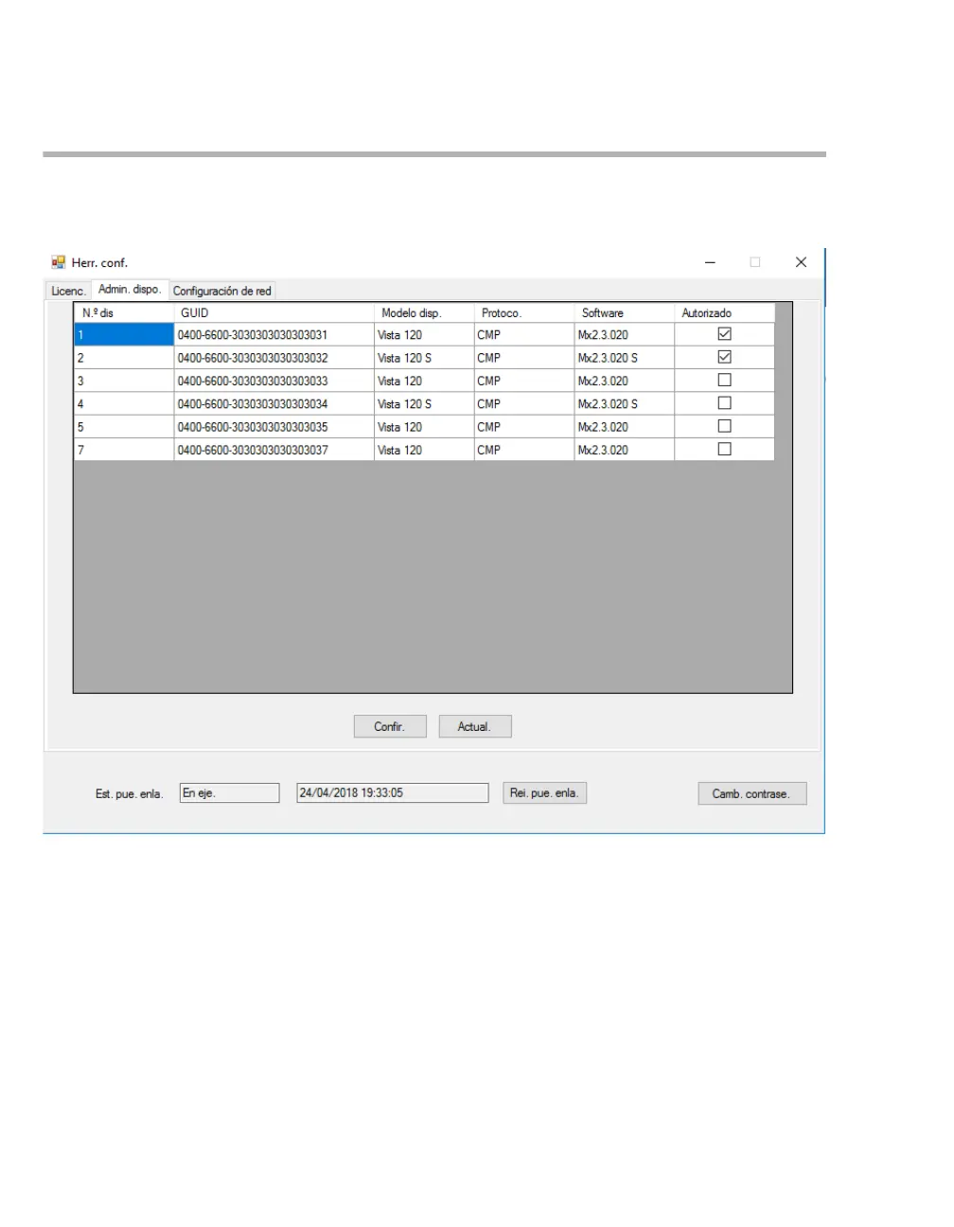Select device number 1 cell
The width and height of the screenshot is (954, 1227).
[124, 334]
